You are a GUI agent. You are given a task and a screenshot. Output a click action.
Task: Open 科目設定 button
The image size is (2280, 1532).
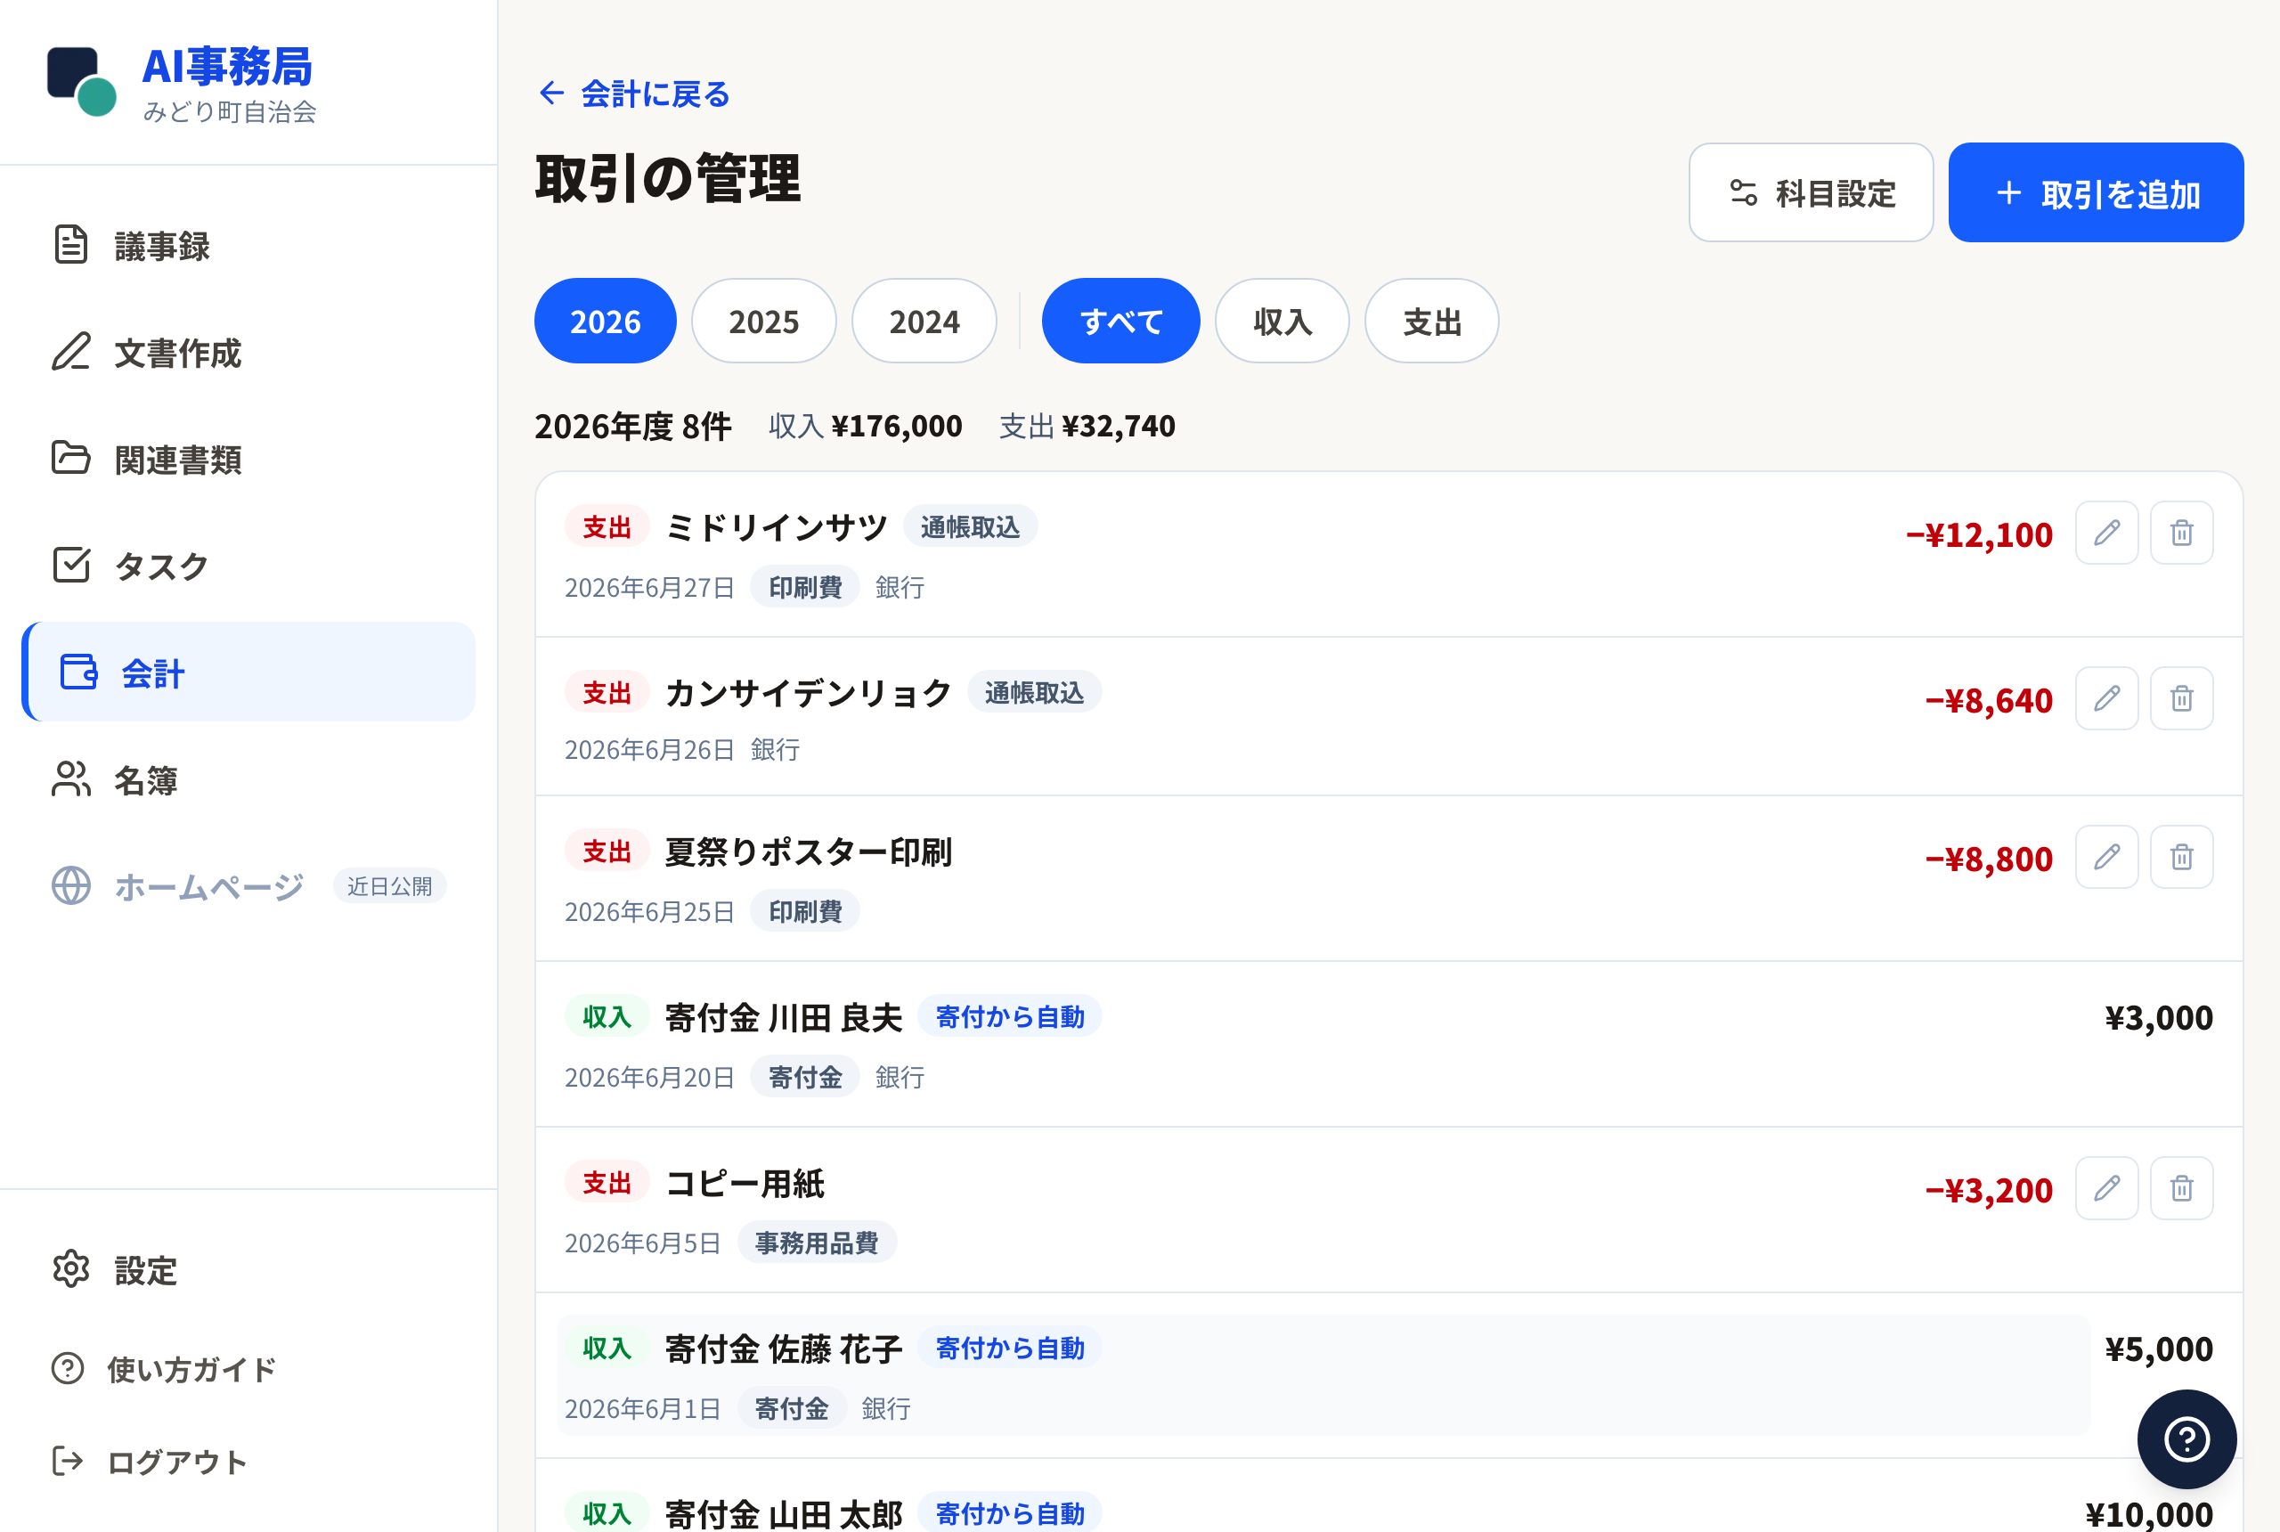[x=1812, y=192]
